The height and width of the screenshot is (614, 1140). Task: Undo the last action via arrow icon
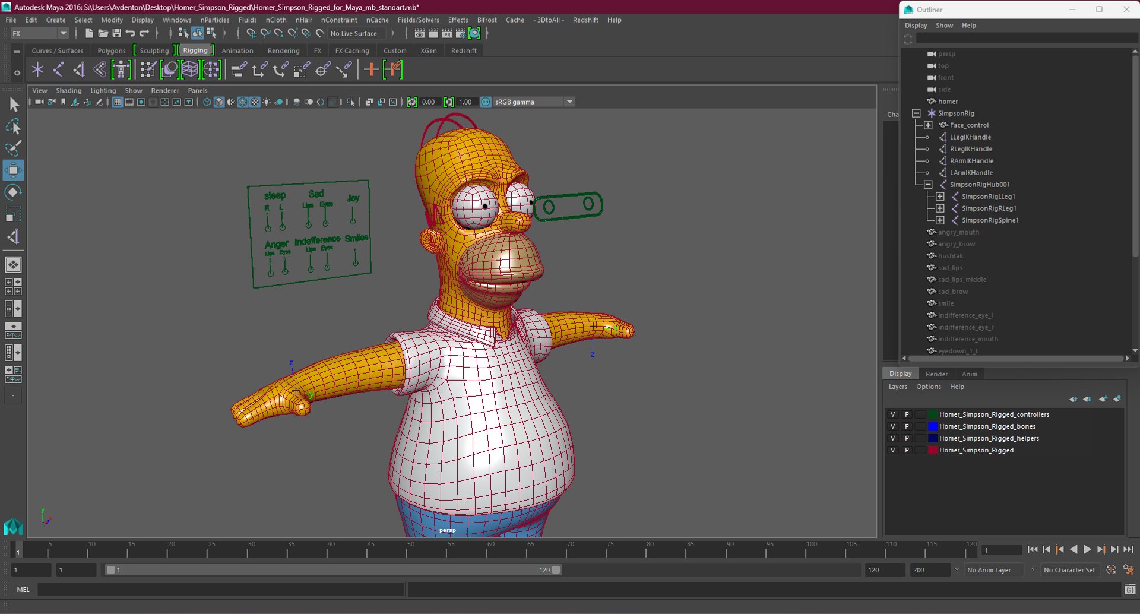pos(130,33)
